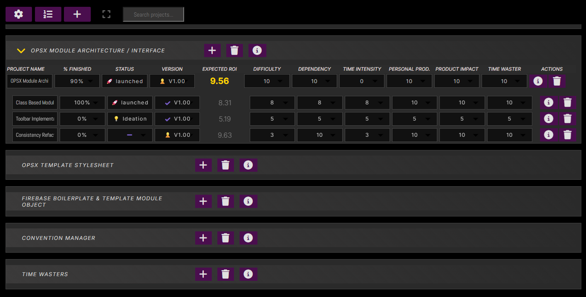
Task: Show info for OPSX Template Stylesheet
Action: [248, 165]
